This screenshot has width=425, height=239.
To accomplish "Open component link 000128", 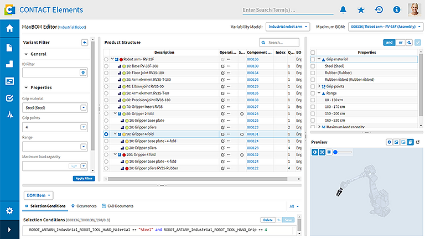I will [x=252, y=114].
